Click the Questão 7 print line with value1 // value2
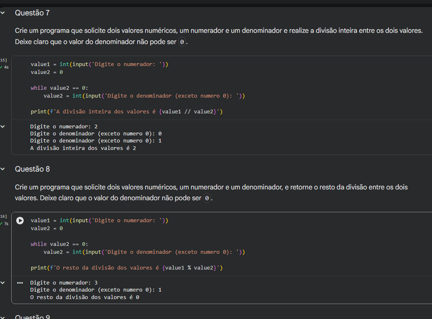Screen dimensions: 432x319 [127, 111]
